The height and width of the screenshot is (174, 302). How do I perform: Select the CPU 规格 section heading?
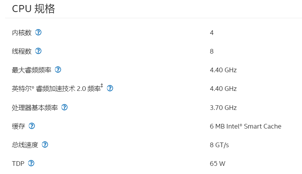(x=33, y=9)
